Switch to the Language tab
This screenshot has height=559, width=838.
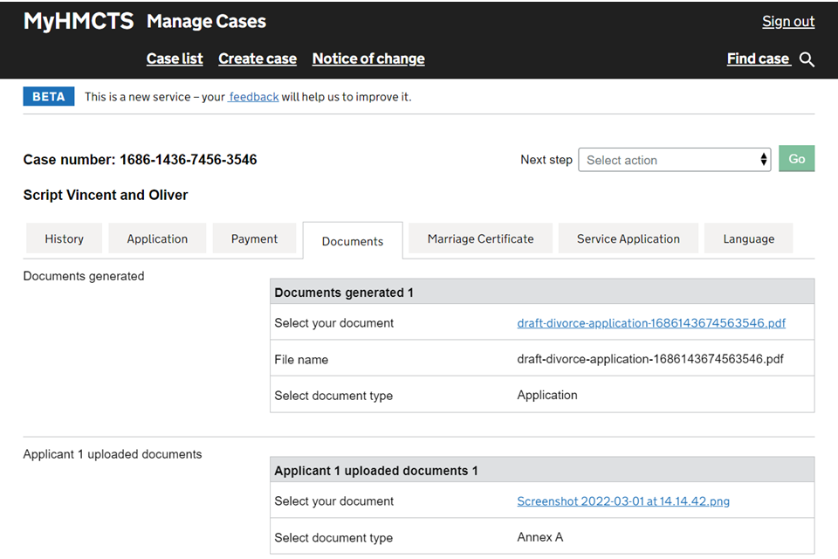(x=748, y=238)
